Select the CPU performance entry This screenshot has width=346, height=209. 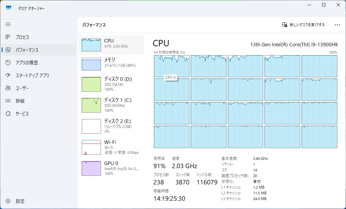tap(111, 45)
